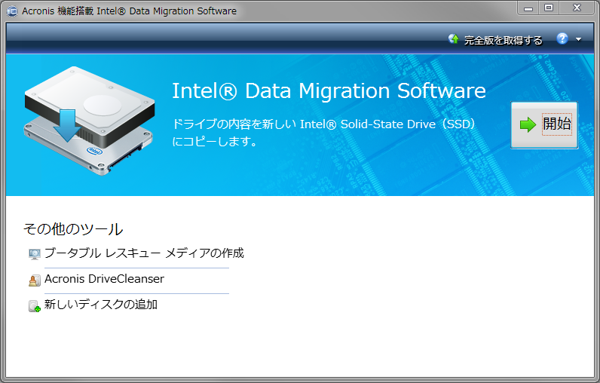
Task: Click the DriveCleanser broom icon
Action: click(35, 280)
